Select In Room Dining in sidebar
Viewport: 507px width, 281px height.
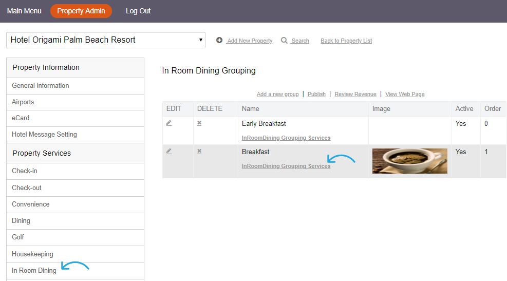75,271
